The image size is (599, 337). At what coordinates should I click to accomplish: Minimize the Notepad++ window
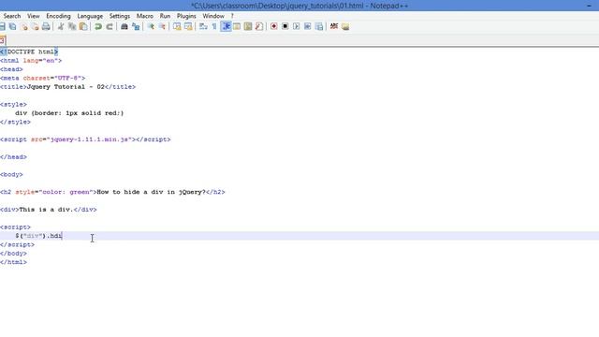[589, 6]
